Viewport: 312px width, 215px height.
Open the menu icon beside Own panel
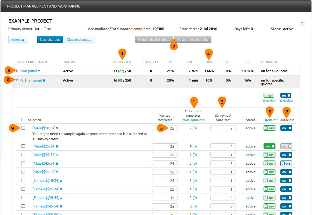(39, 71)
